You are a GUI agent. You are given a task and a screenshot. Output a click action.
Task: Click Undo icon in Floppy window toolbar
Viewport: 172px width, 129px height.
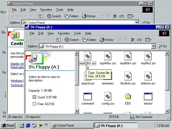139,40
